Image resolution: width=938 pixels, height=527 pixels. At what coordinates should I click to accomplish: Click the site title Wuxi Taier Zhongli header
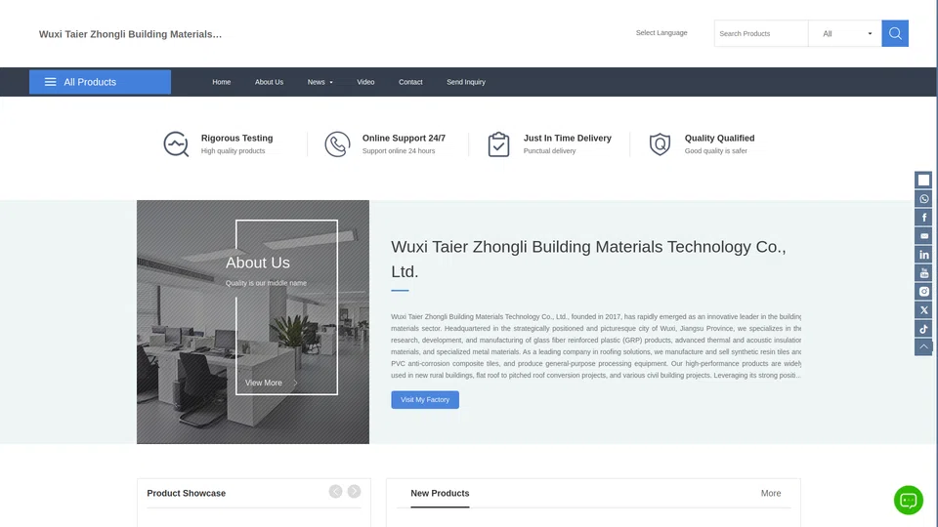point(130,34)
